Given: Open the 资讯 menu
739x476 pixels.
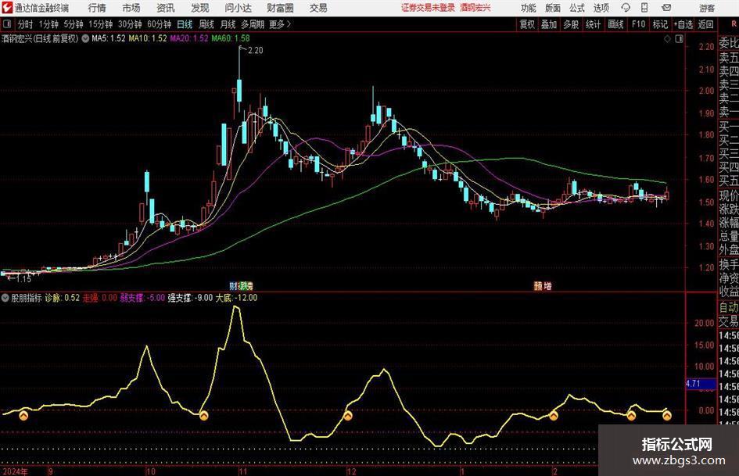Looking at the screenshot, I should click(x=166, y=8).
